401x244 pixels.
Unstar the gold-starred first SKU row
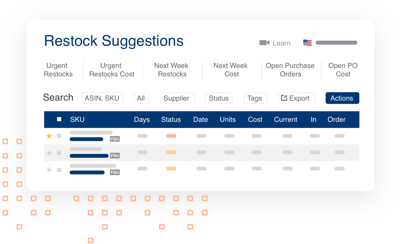point(49,136)
